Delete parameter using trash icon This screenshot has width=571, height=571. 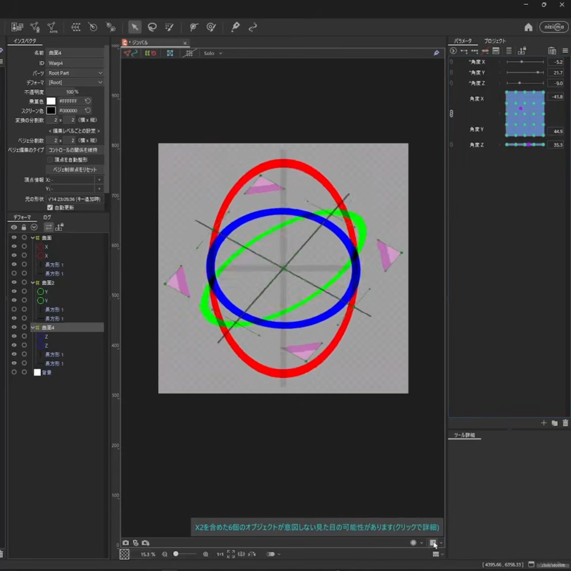(x=565, y=423)
